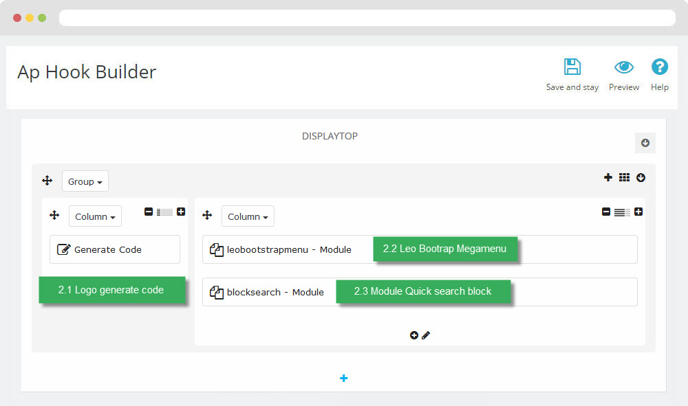
Task: Click the yellow minimize window dot
Action: click(30, 18)
